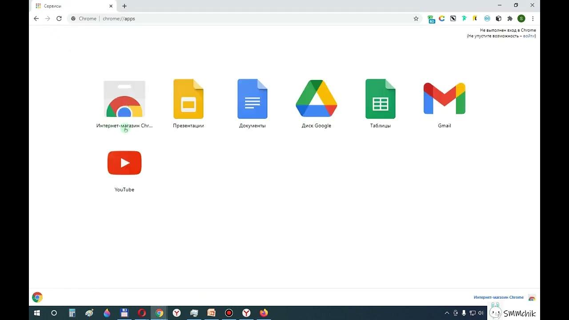
Task: Open the YouTube app
Action: click(124, 163)
